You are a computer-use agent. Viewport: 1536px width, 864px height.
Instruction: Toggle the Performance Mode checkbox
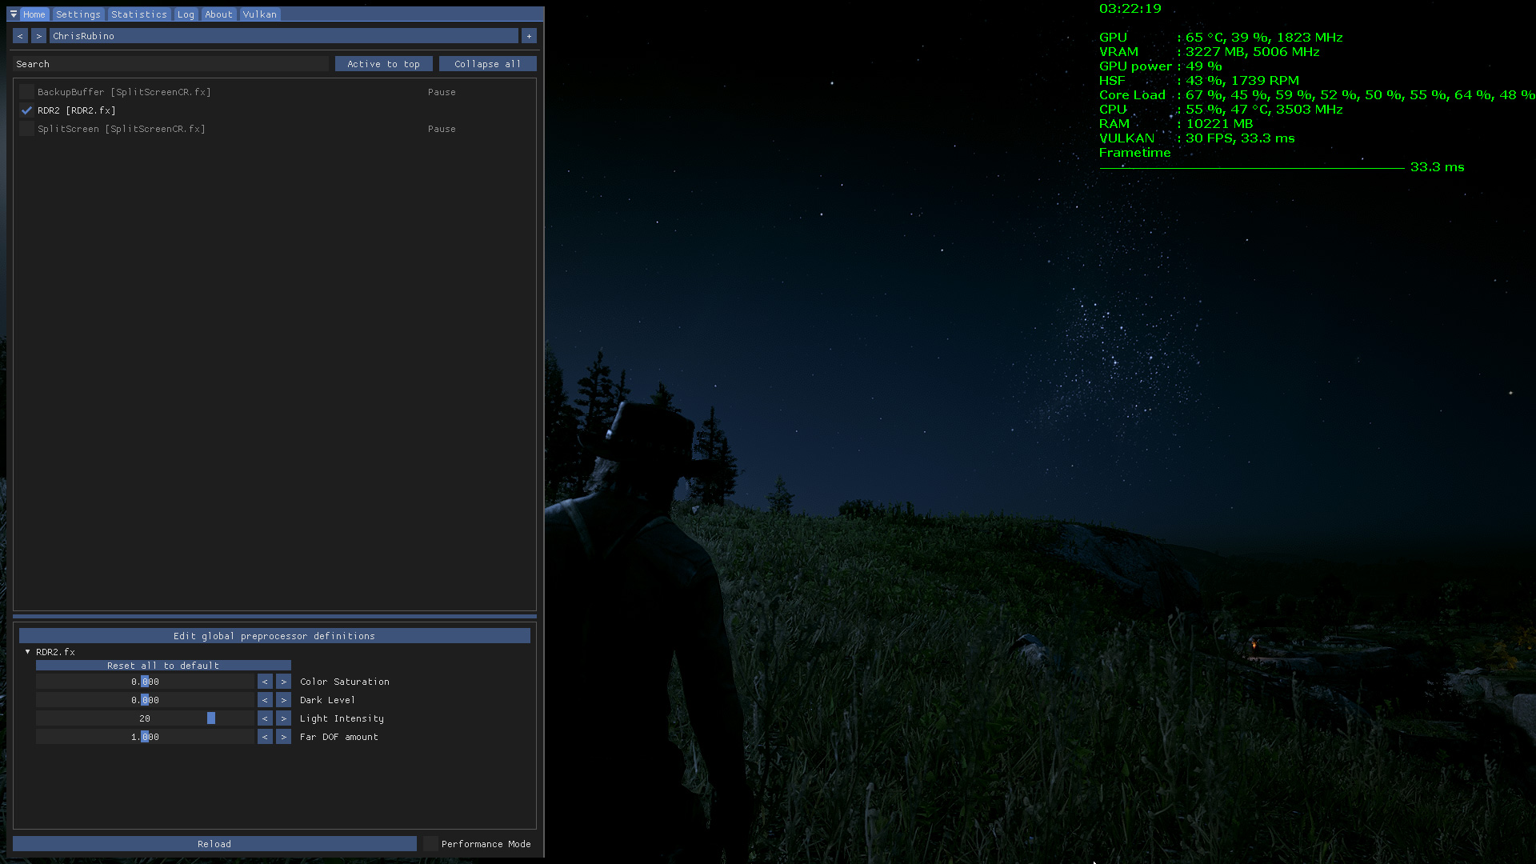[431, 844]
